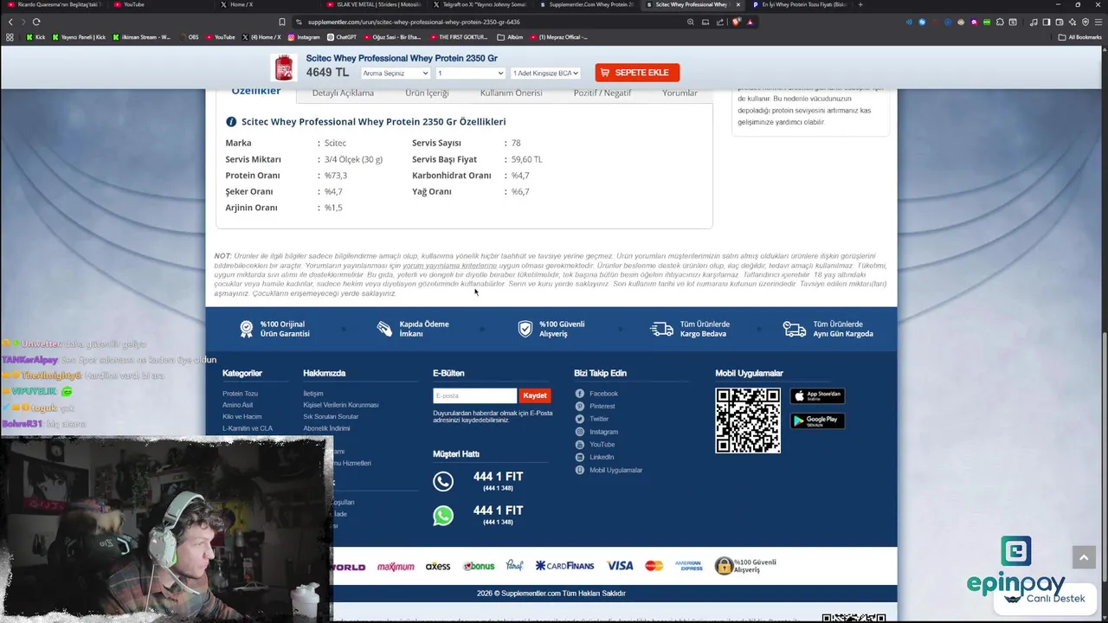
Task: Click the App Store download badge
Action: click(x=817, y=395)
